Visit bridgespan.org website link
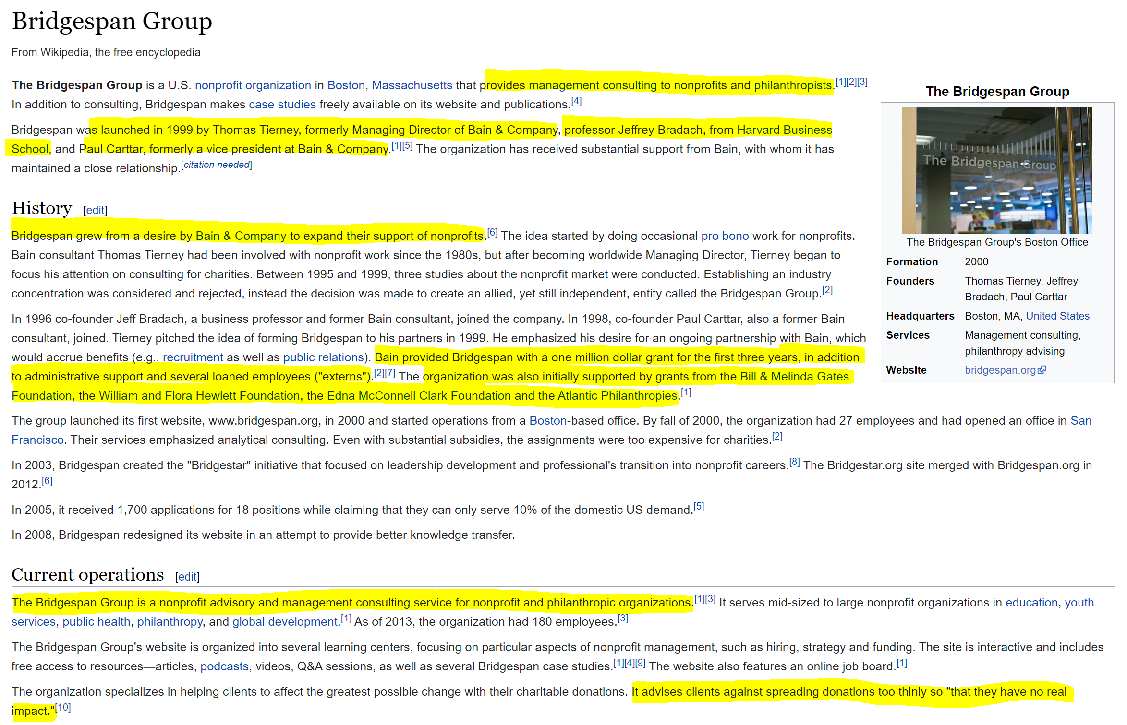 pyautogui.click(x=1000, y=370)
